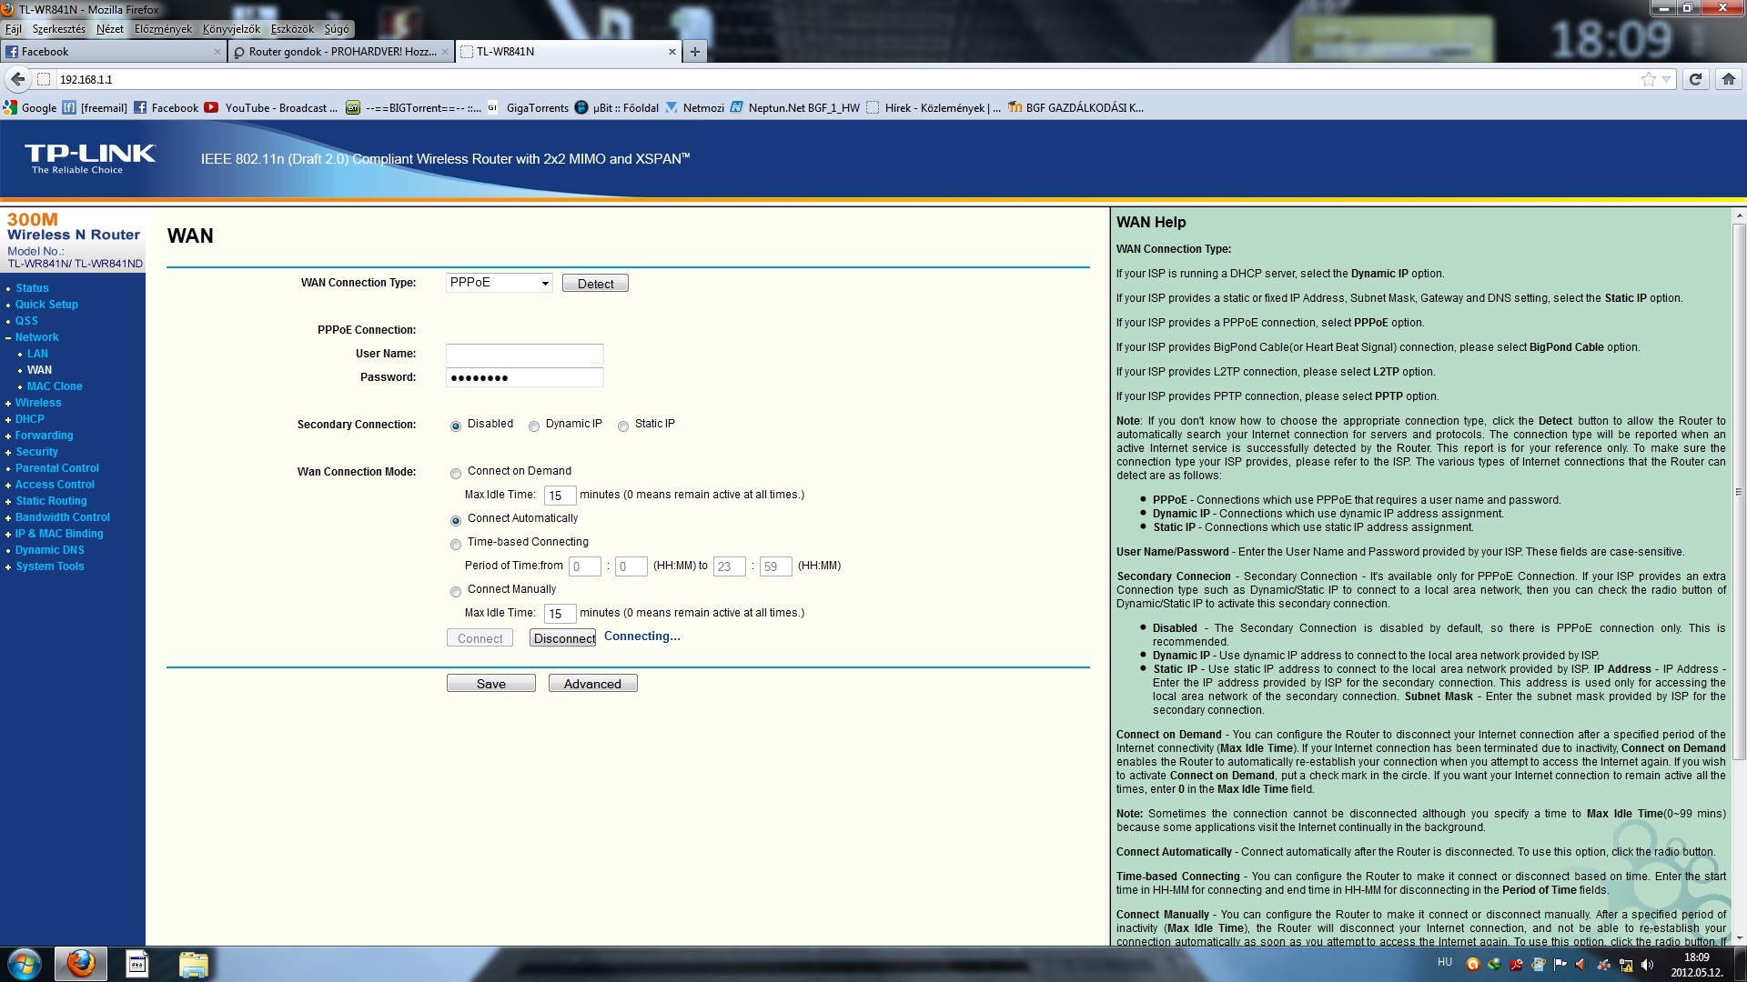Choose Connect on Demand mode
Viewport: 1747px width, 982px height.
pos(456,474)
